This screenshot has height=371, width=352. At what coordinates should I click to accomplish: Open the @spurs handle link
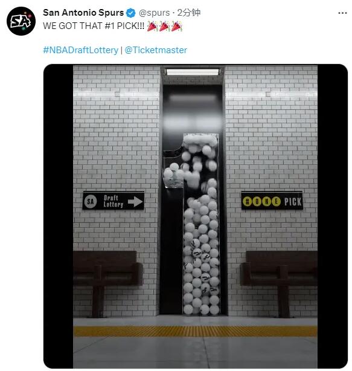(154, 13)
